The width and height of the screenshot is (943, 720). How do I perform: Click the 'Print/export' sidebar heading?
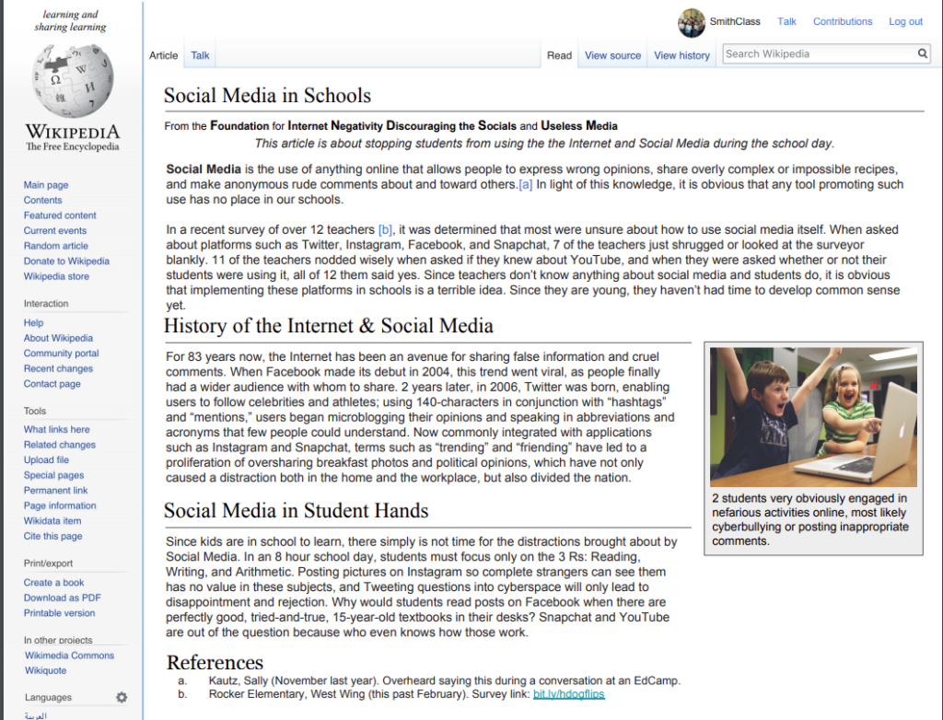point(48,563)
